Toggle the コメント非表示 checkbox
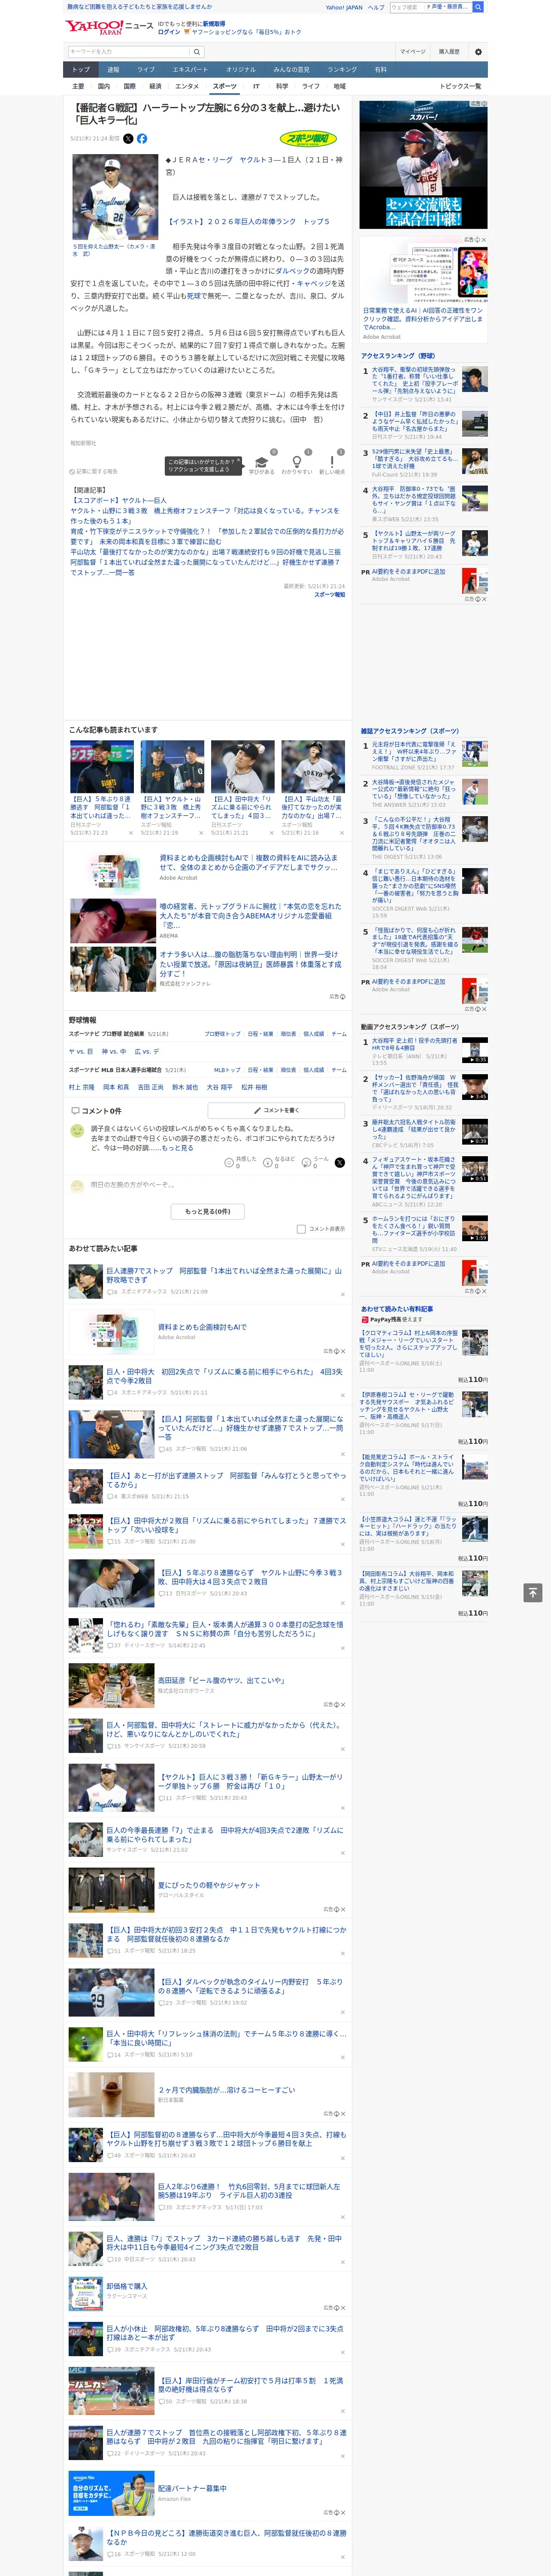Viewport: 551px width, 2576px height. (301, 1229)
